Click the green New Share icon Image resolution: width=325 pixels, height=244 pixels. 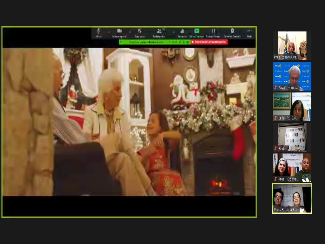click(x=197, y=31)
